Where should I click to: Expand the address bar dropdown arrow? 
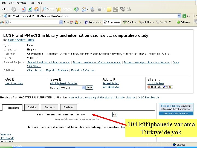[179, 16]
